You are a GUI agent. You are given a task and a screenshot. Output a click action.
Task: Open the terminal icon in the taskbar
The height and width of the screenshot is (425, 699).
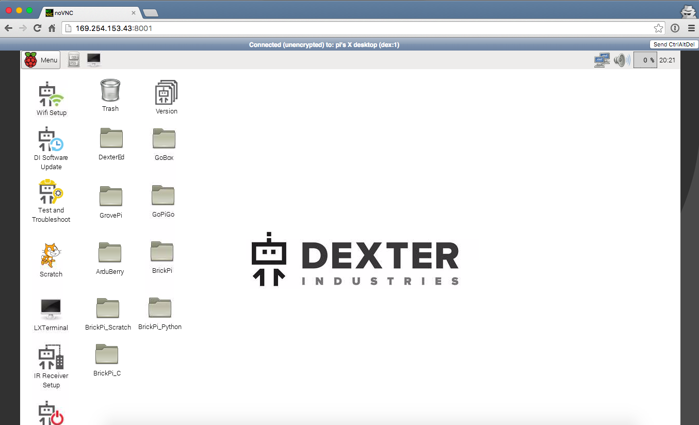[93, 60]
